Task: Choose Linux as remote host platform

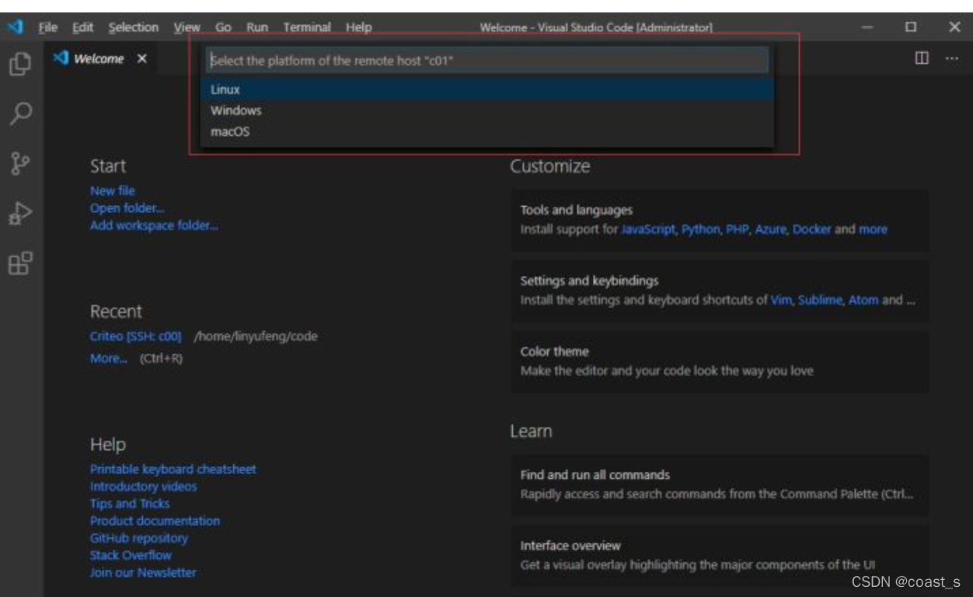Action: 487,89
